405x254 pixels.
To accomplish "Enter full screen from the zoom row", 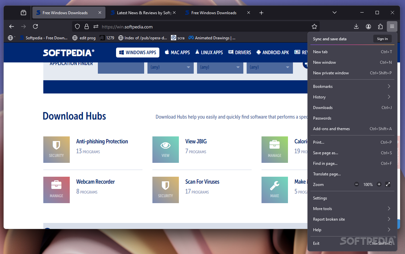I will click(x=388, y=184).
